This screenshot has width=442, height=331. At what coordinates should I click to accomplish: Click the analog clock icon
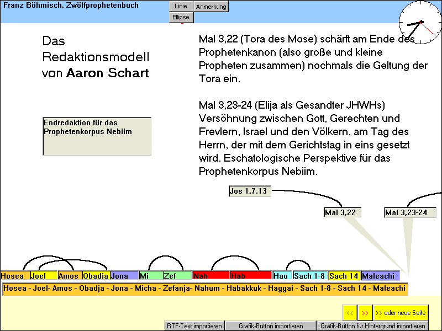[x=420, y=22]
